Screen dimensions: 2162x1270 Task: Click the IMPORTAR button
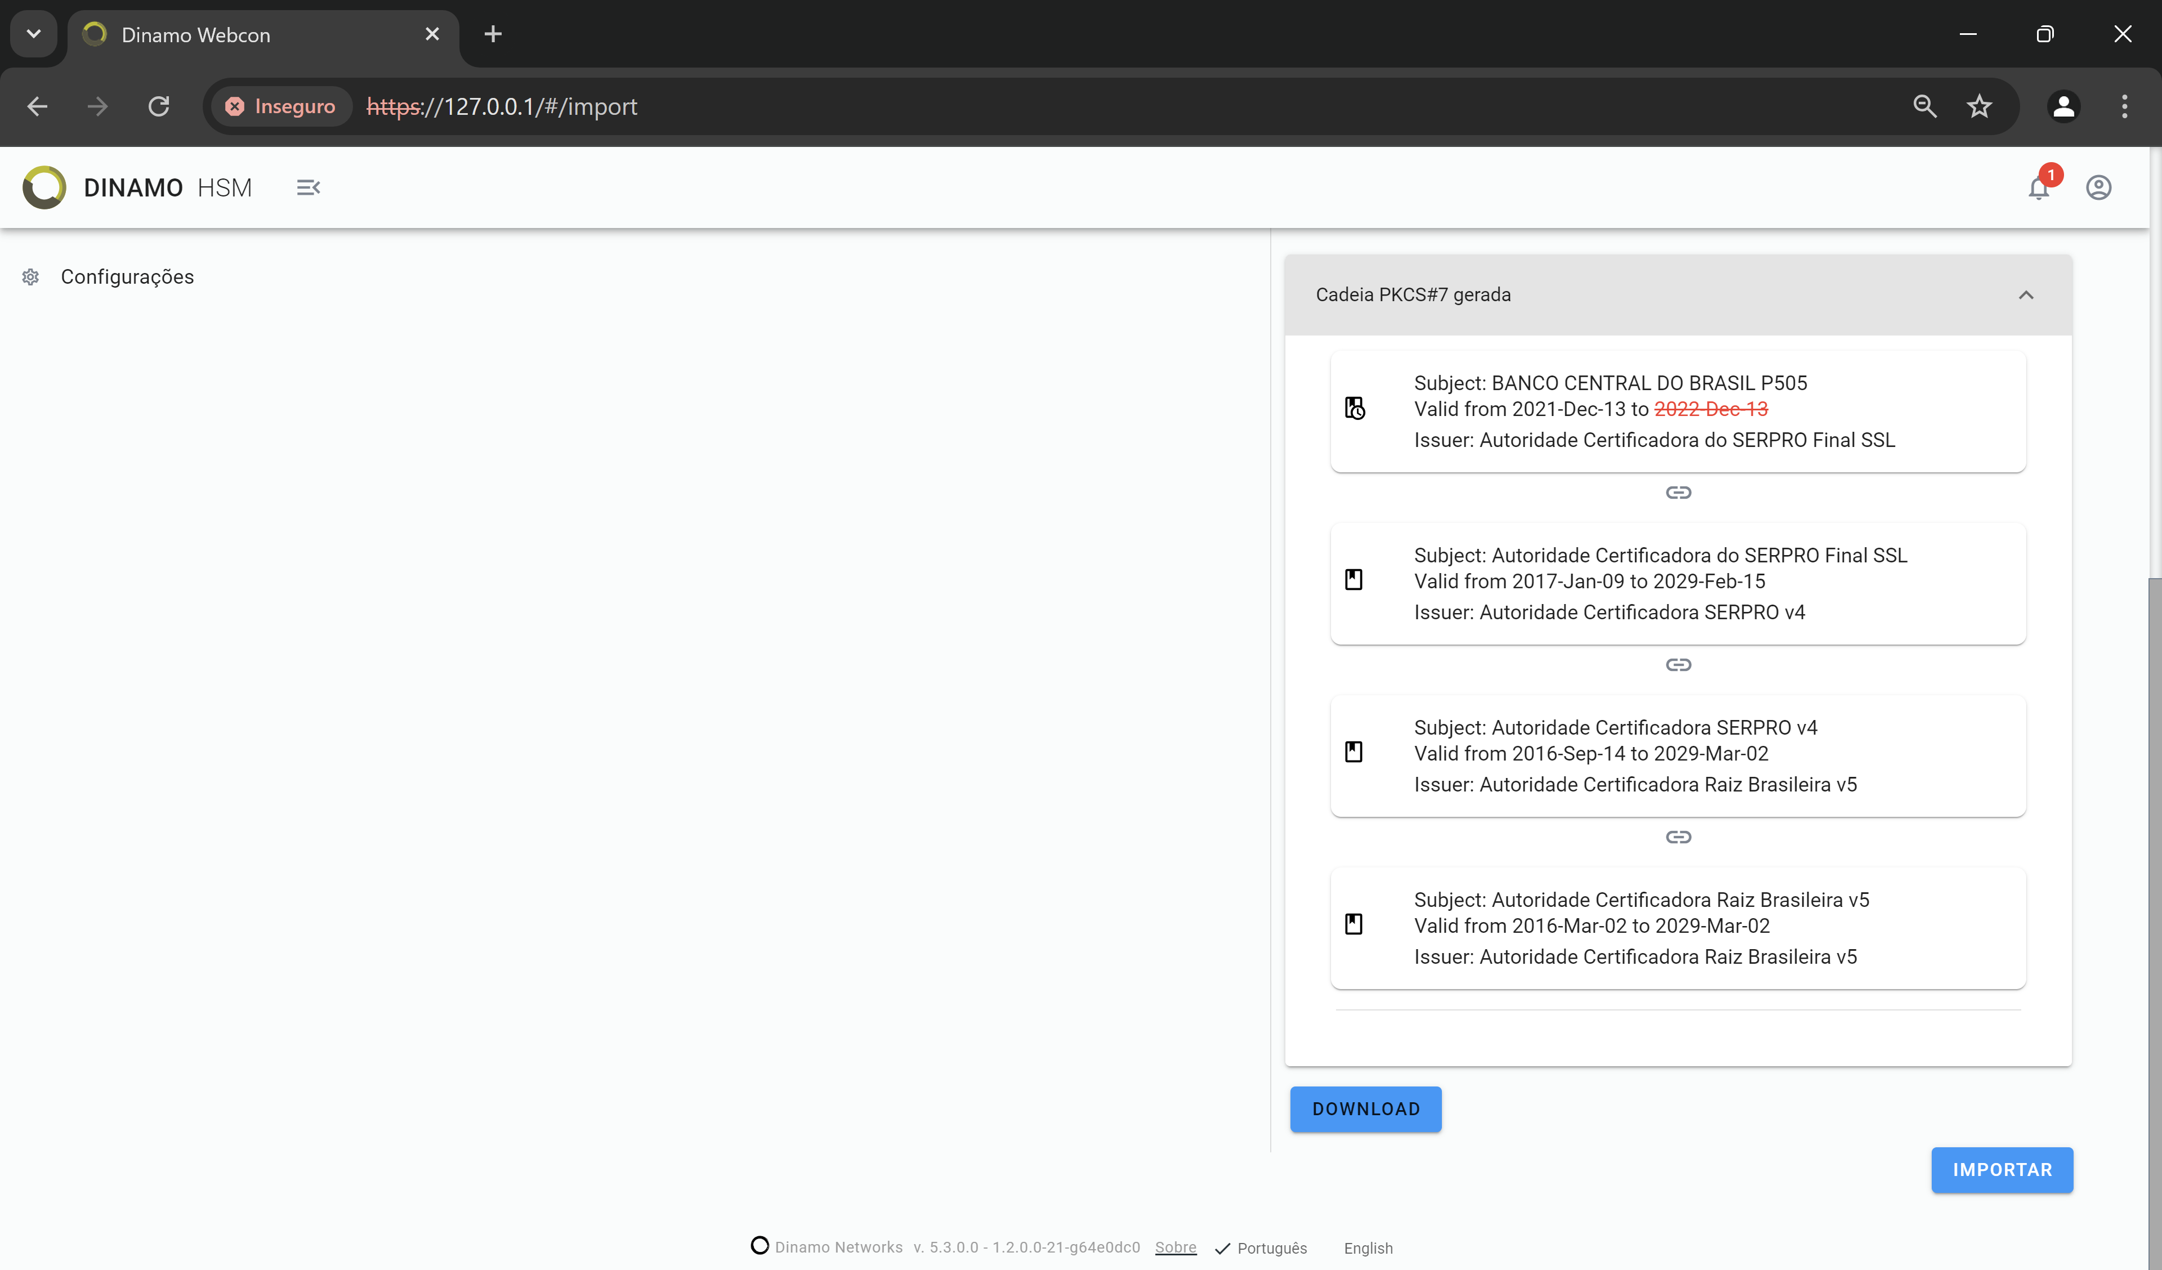[x=2002, y=1170]
